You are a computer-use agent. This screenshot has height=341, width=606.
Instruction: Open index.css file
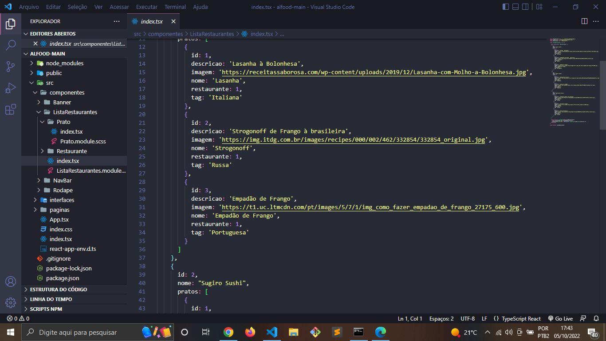pyautogui.click(x=61, y=229)
